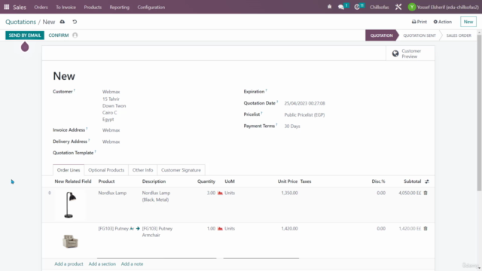This screenshot has width=482, height=271.
Task: Open the Orders menu
Action: [x=41, y=7]
